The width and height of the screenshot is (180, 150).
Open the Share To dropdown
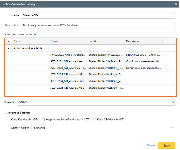[97, 102]
